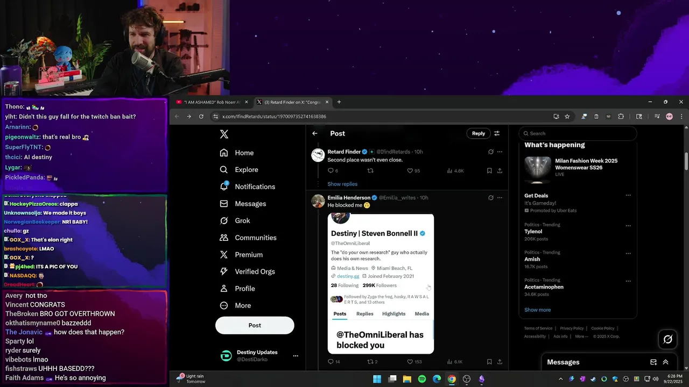The width and height of the screenshot is (689, 387).
Task: Share the Retard Finder post
Action: coord(500,171)
